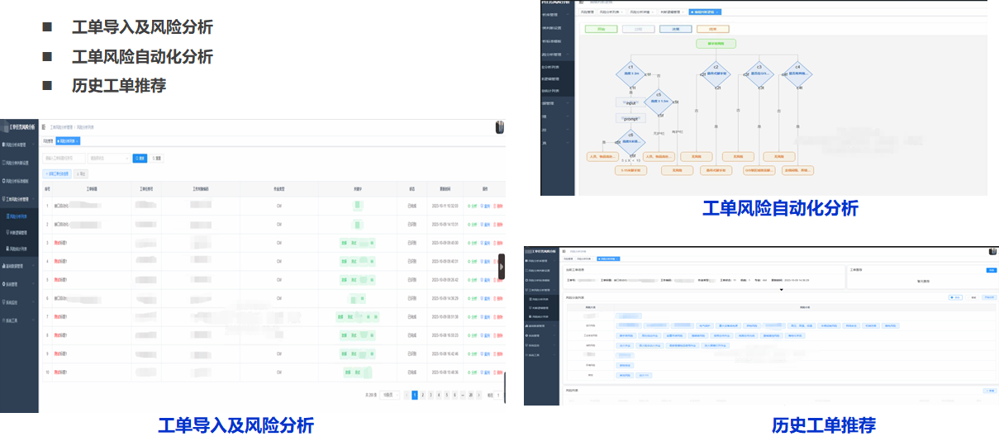
Task: Click the green 开始 button above the flowchart canvas
Action: (x=601, y=29)
